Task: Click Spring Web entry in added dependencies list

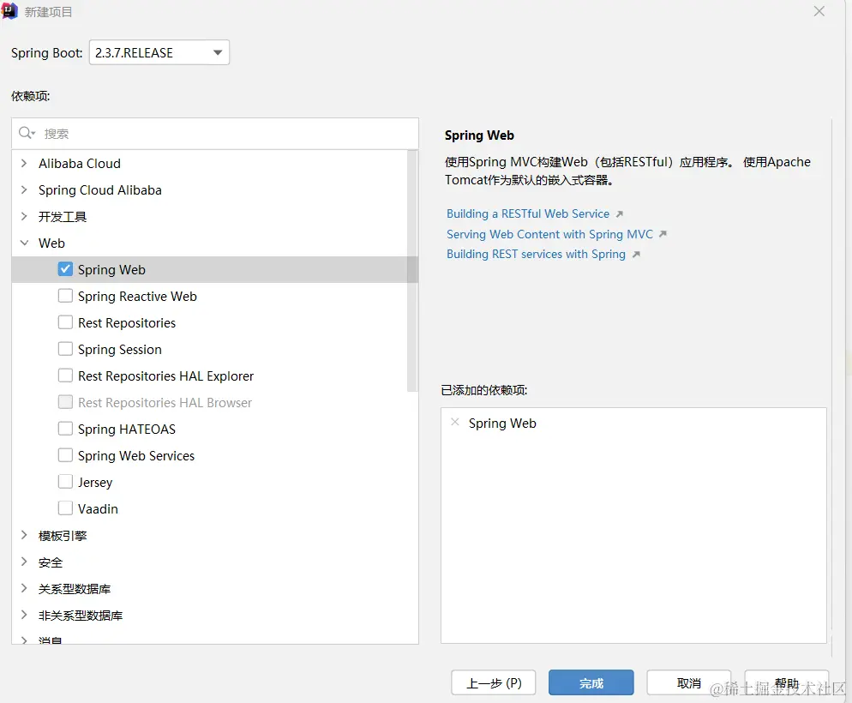Action: coord(502,424)
